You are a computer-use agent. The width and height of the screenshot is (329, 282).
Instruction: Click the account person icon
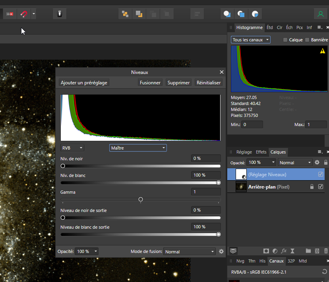[x=320, y=14]
